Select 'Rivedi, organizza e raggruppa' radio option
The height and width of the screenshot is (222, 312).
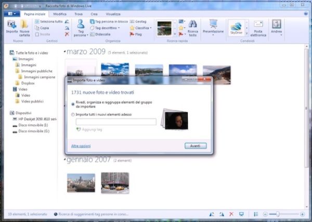click(x=72, y=104)
